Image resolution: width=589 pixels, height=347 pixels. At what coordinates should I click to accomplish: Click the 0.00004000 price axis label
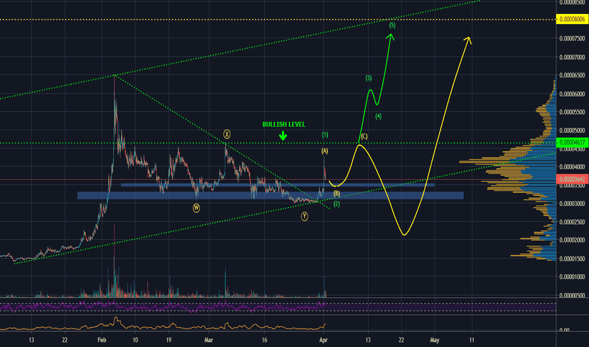572,167
